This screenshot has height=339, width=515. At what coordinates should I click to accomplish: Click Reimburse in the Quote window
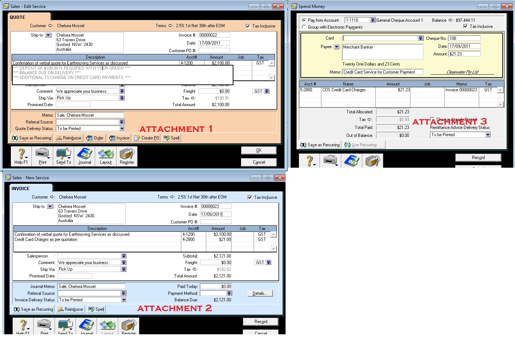(x=68, y=138)
